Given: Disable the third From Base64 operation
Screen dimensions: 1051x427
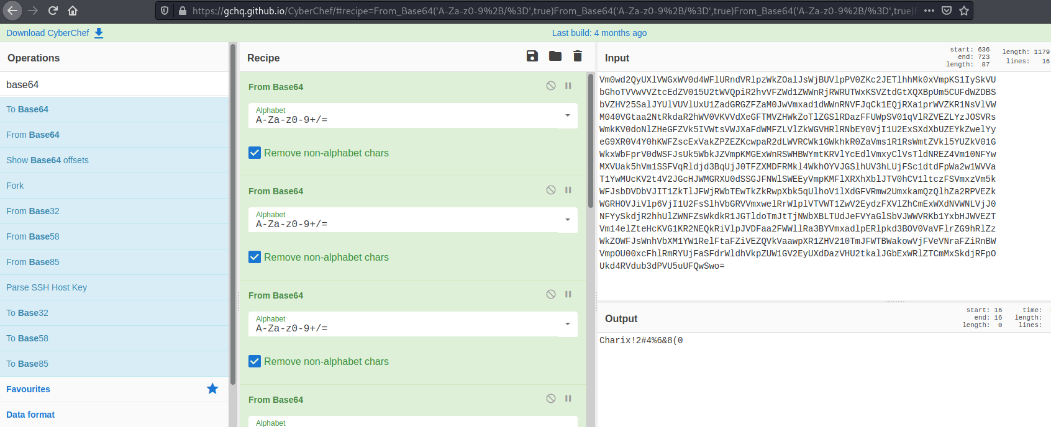Looking at the screenshot, I should [551, 294].
